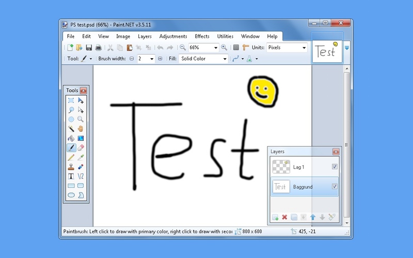Toggle the pixel grid icon
Screen dimensions: 413x258
click(236, 47)
